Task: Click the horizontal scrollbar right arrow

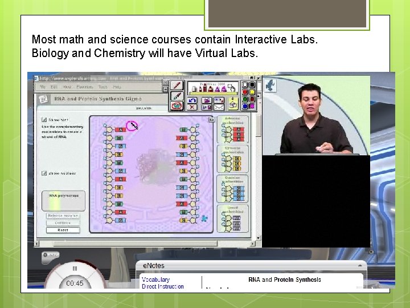Action: tap(253, 244)
